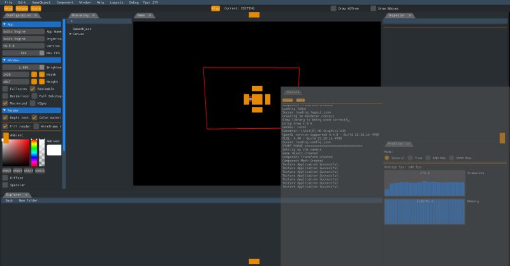Switch to the Configuration tab
The height and width of the screenshot is (266, 510).
coord(18,15)
